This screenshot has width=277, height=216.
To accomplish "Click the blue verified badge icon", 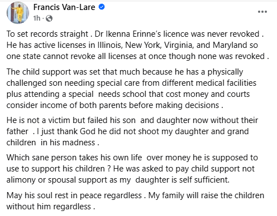I will [102, 7].
